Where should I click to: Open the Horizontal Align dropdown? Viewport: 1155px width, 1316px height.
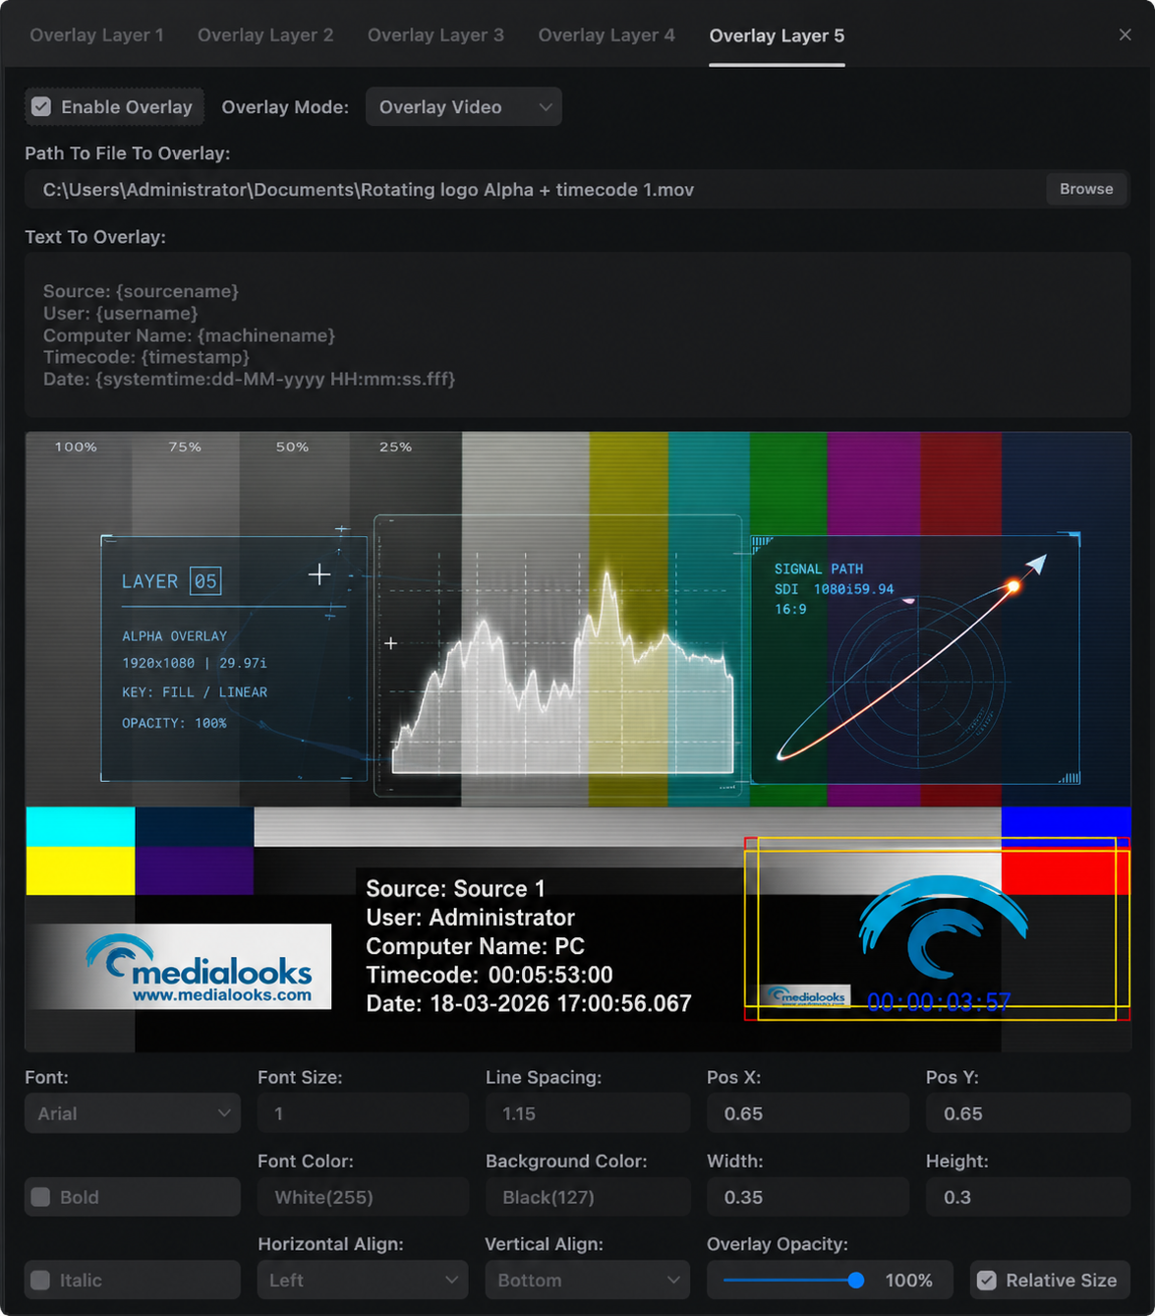pyautogui.click(x=363, y=1281)
